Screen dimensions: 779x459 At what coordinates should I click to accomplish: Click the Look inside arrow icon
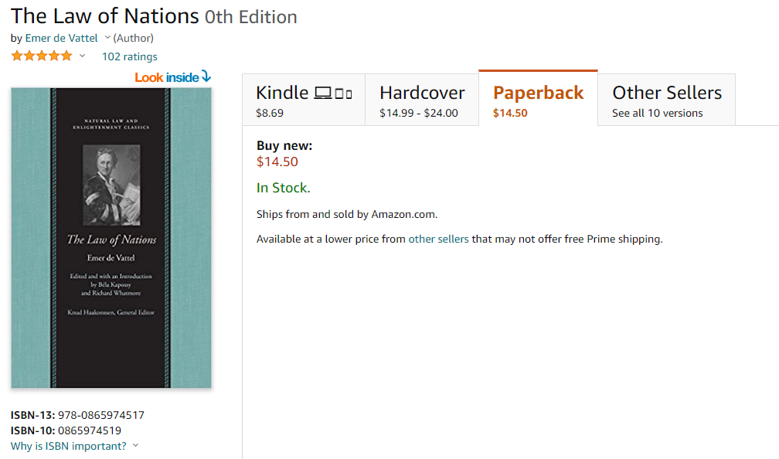[206, 76]
